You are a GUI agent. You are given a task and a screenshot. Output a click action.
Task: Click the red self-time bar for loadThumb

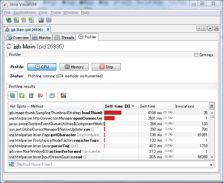(113, 112)
